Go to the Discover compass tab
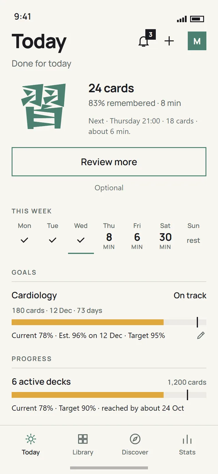218x474 pixels. [x=135, y=445]
